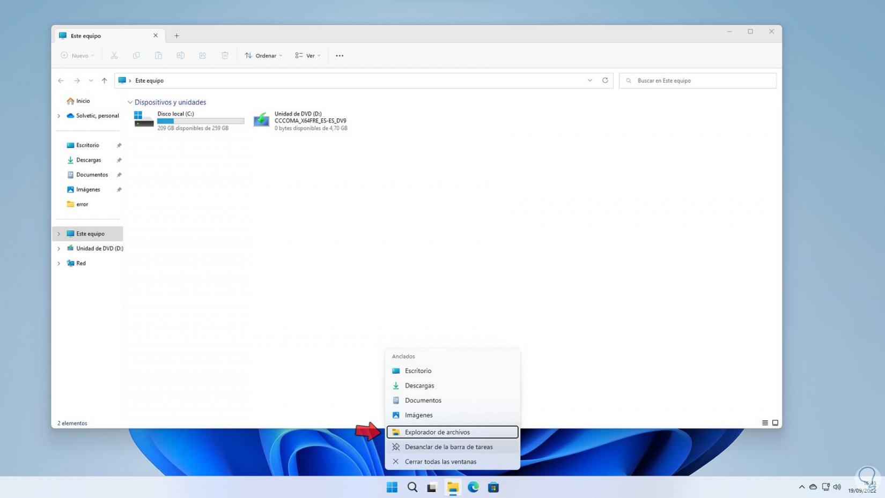Unpin Imágenes from quick access pin
This screenshot has width=885, height=498.
[x=119, y=189]
